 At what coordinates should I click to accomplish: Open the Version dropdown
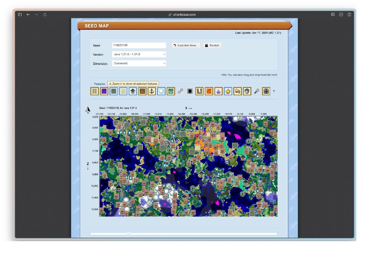coord(138,54)
